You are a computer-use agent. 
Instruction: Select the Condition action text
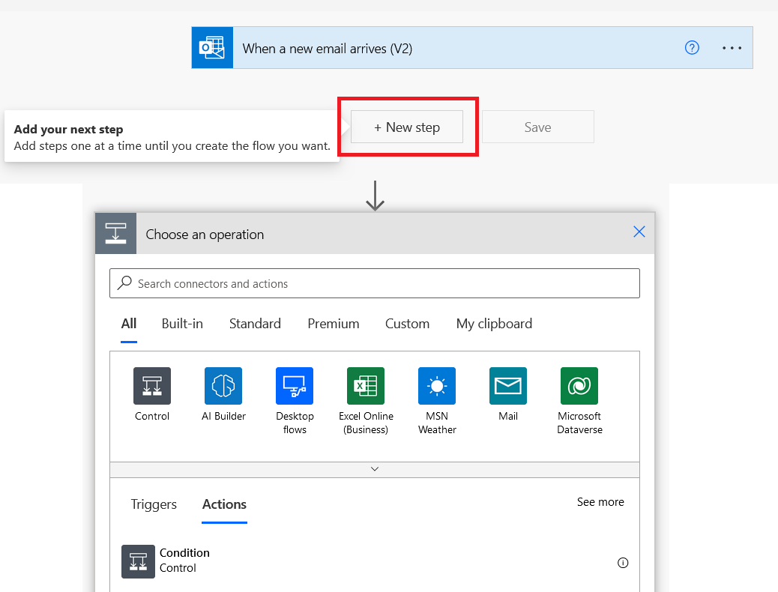184,553
